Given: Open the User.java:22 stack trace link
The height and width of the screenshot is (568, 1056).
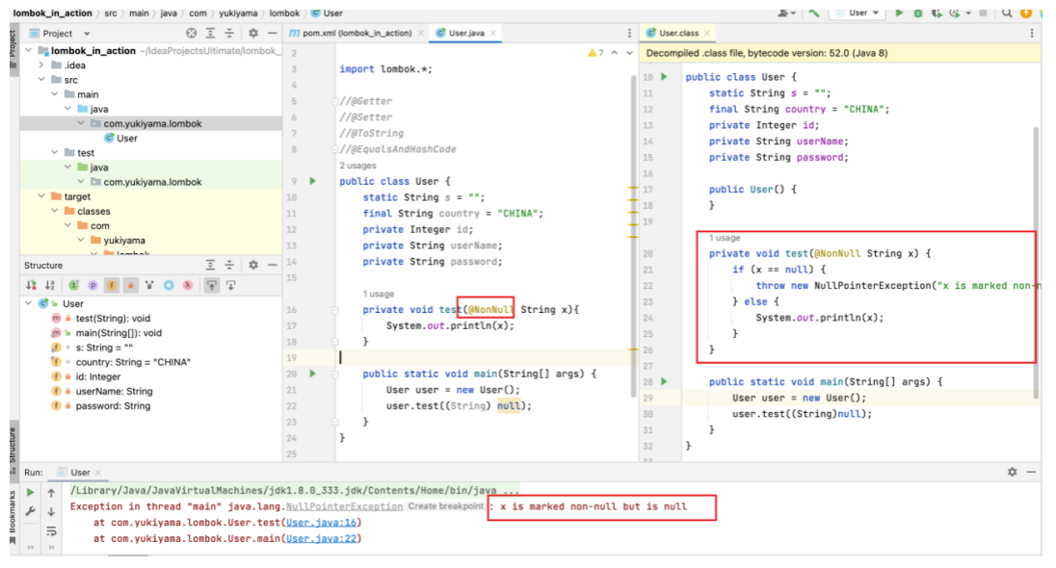Looking at the screenshot, I should click(x=323, y=538).
